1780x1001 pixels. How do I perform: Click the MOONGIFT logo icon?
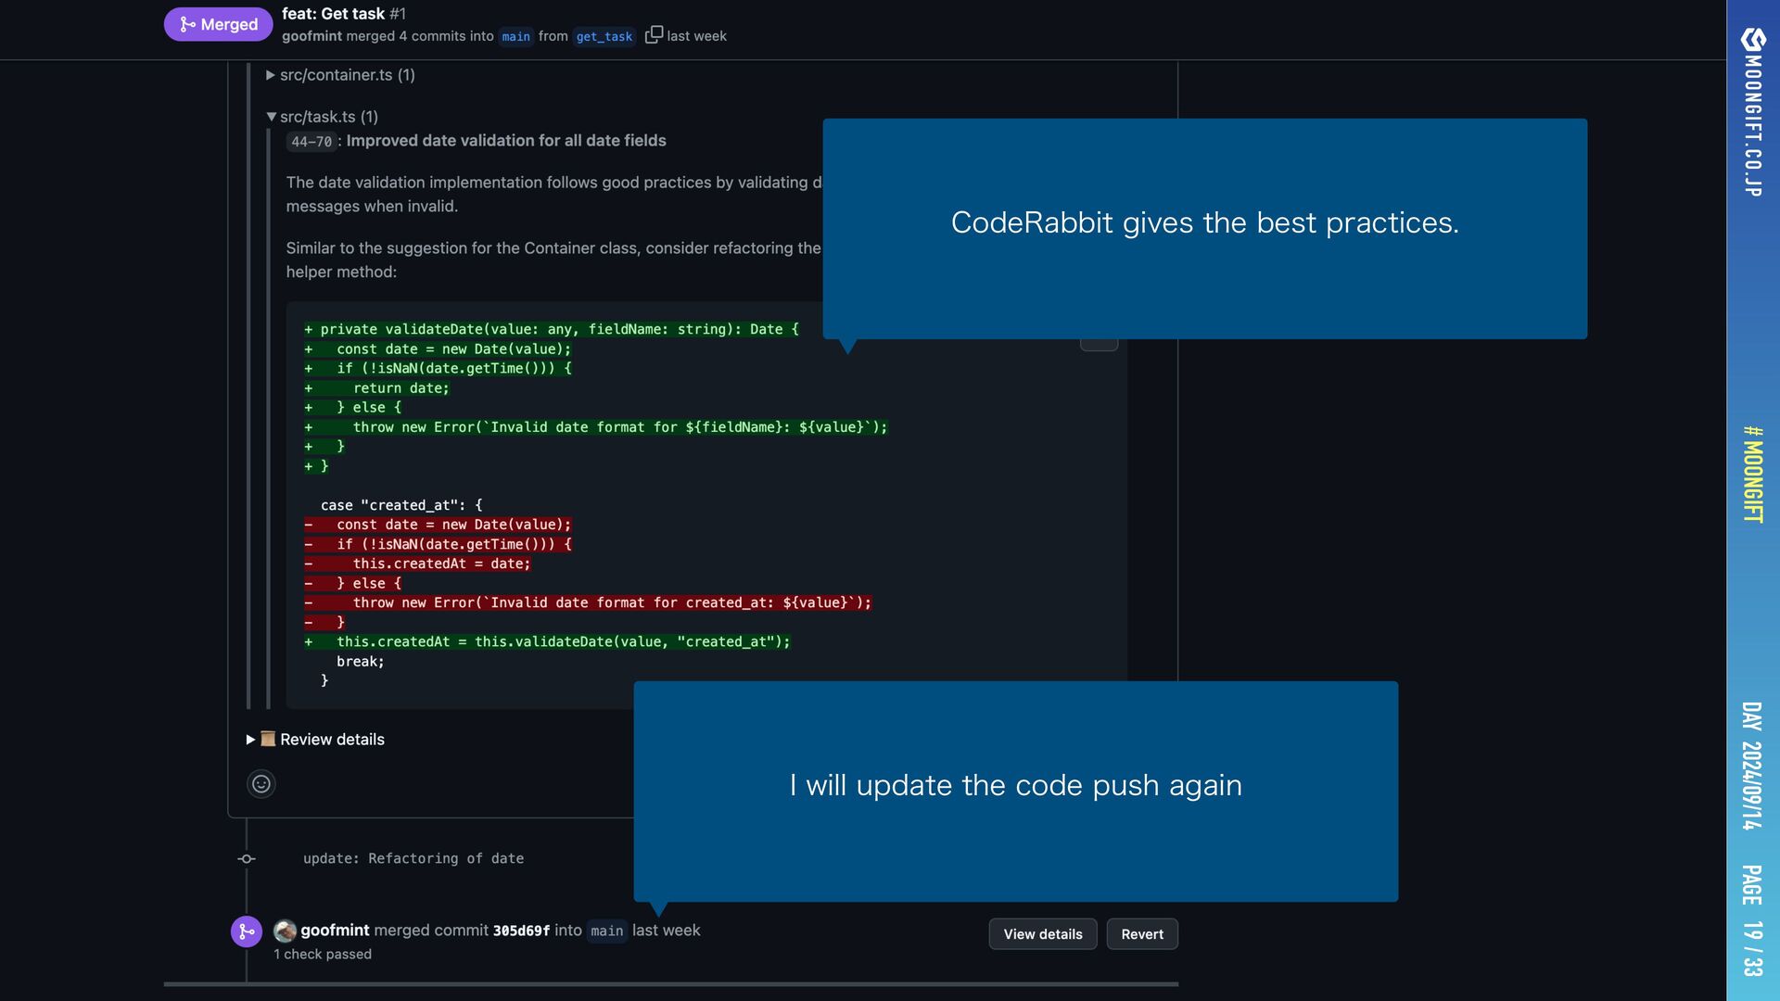[x=1753, y=39]
